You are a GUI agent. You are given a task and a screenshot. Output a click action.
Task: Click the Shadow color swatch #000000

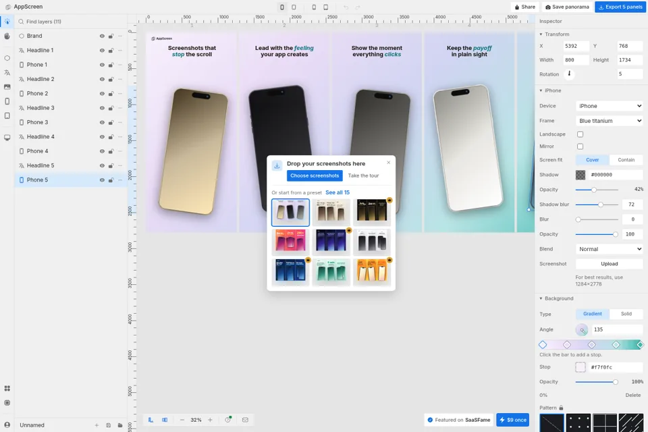click(x=580, y=175)
